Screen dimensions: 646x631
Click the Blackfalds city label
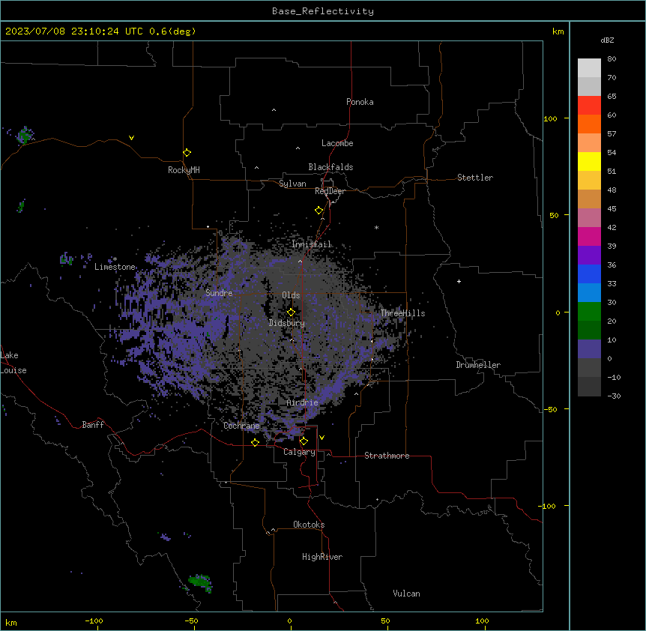click(x=330, y=167)
